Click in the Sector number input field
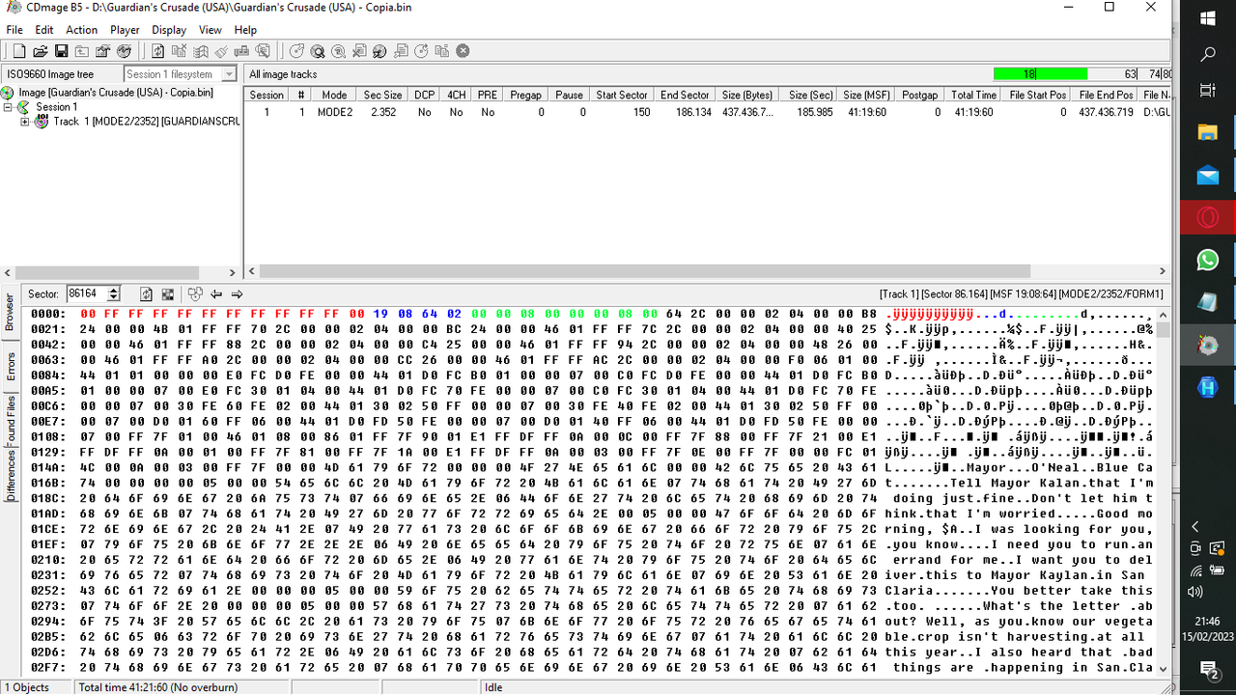Viewport: 1236px width, 695px height. (86, 293)
